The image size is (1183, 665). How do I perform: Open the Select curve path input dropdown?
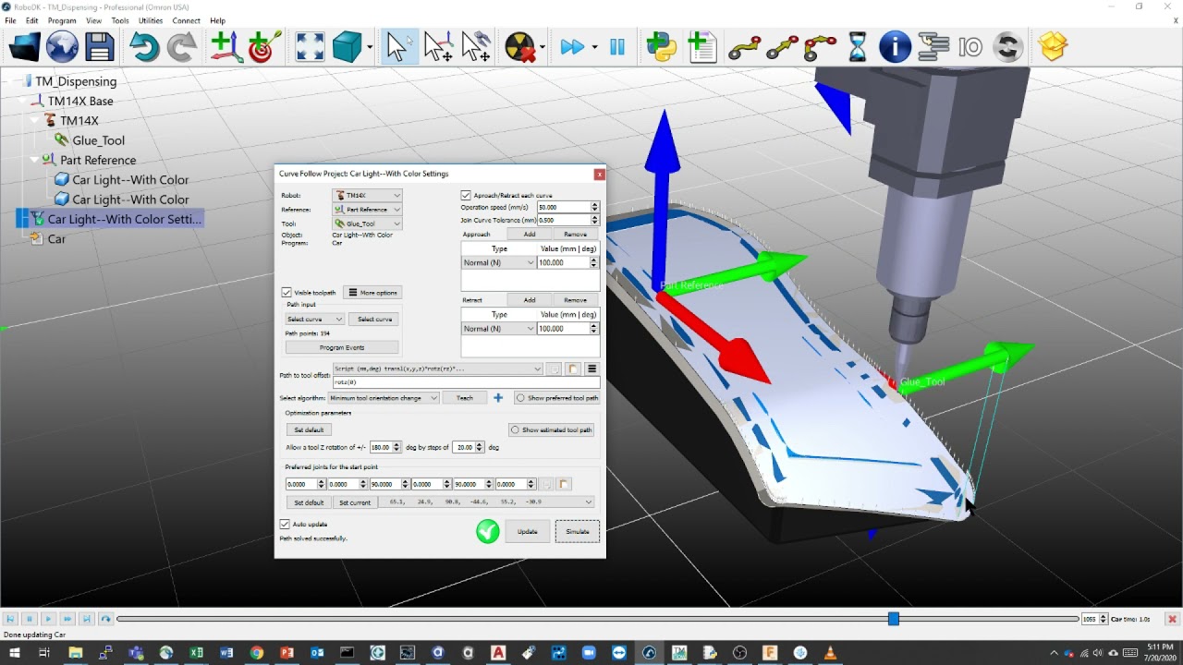coord(315,319)
